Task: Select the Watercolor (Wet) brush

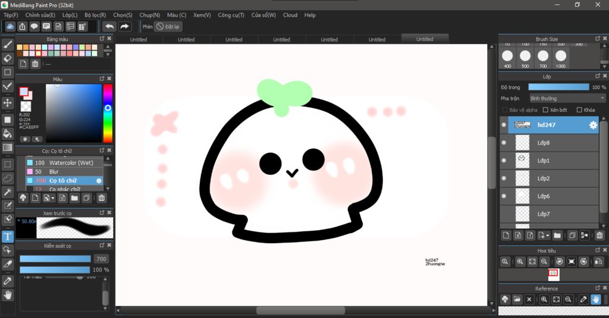Action: pyautogui.click(x=64, y=163)
